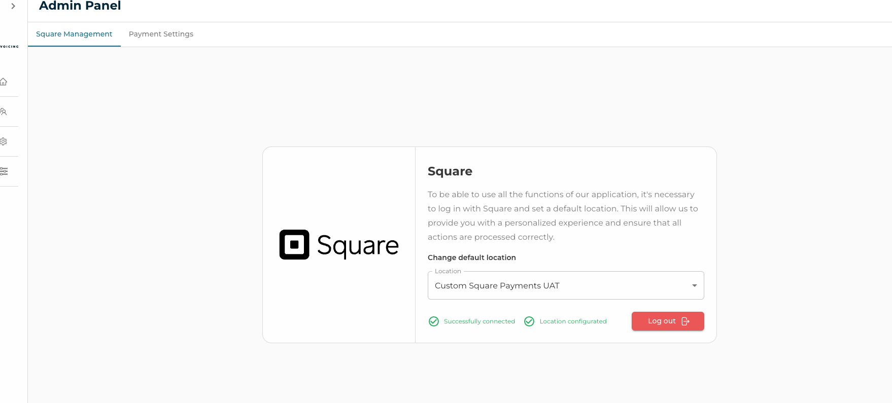Click the 'Change default location' label

(x=472, y=258)
